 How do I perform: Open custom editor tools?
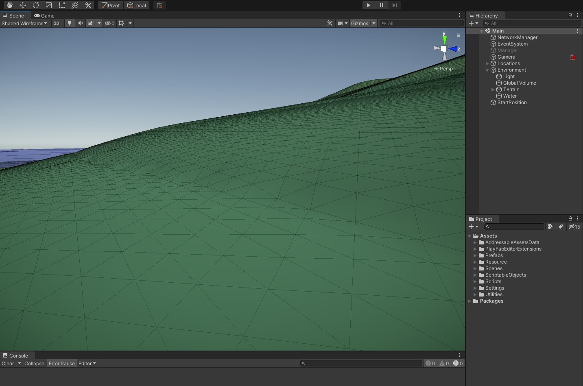tap(88, 5)
